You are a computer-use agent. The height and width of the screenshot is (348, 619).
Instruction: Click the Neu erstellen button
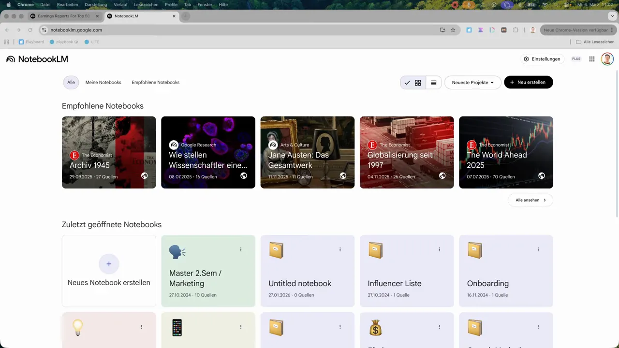tap(528, 83)
